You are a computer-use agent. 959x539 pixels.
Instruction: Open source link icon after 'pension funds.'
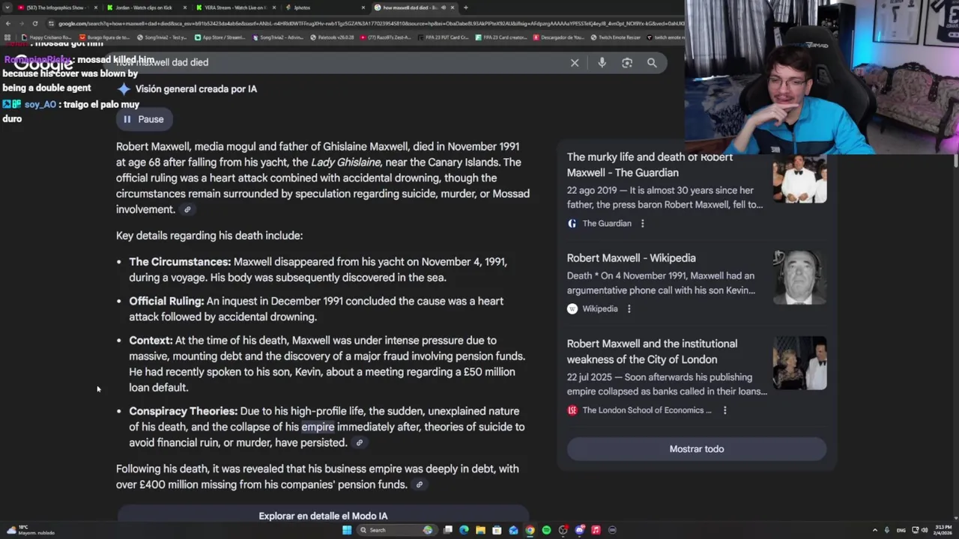pos(419,484)
